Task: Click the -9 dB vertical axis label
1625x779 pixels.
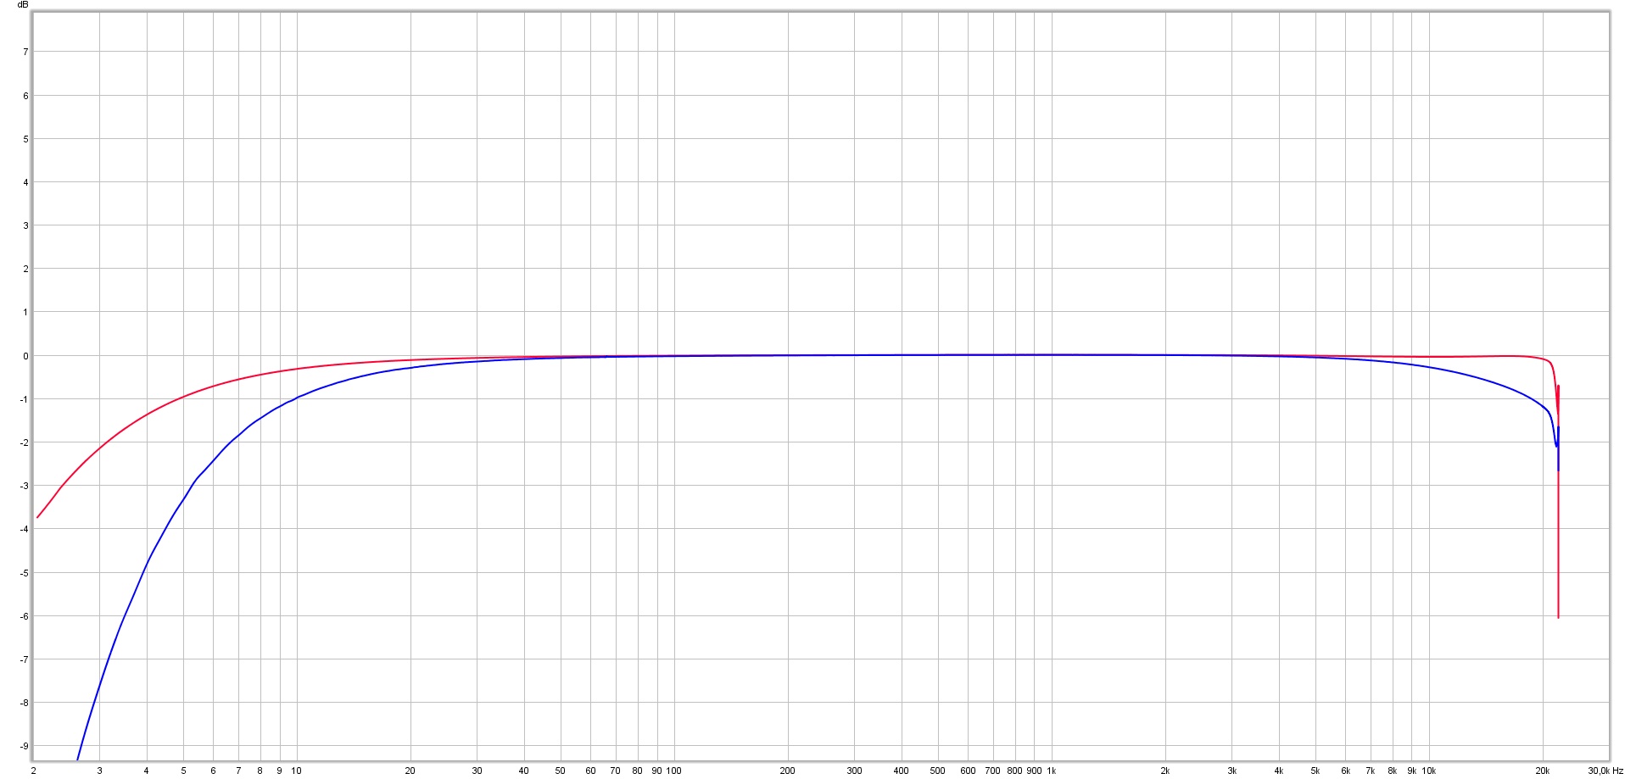Action: [24, 746]
